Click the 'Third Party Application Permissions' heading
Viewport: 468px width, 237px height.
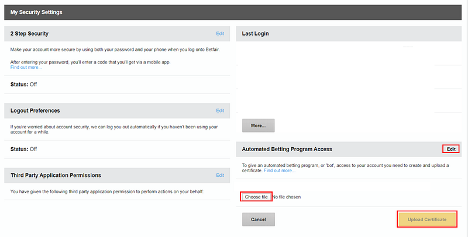click(x=56, y=175)
